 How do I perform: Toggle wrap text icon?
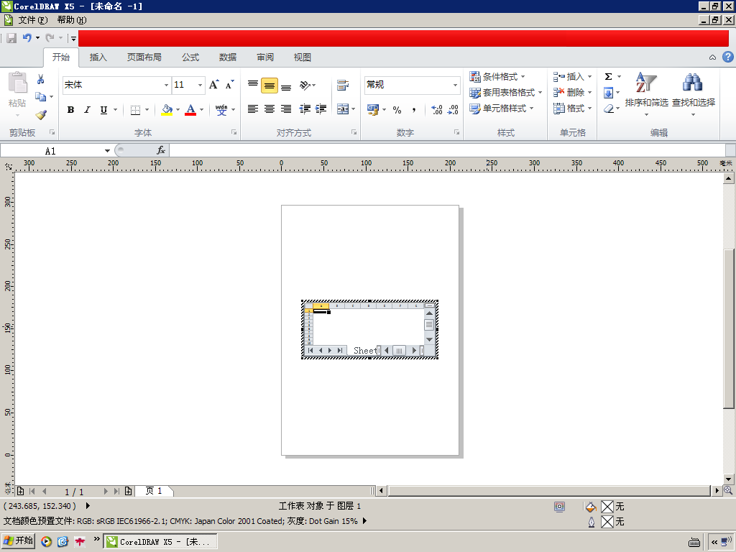(x=343, y=85)
